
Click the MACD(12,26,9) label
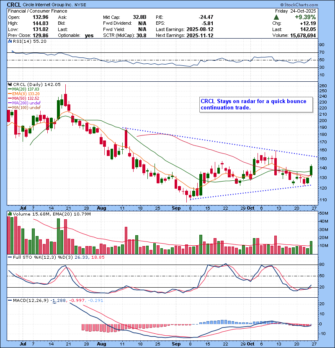coord(31,300)
